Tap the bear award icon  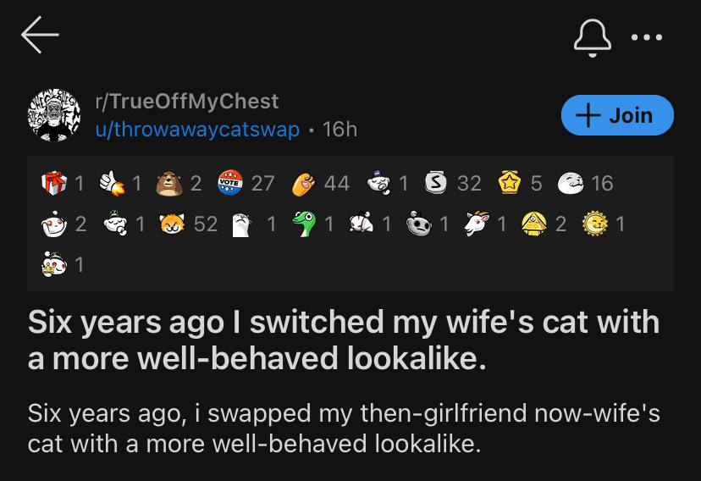(x=168, y=182)
